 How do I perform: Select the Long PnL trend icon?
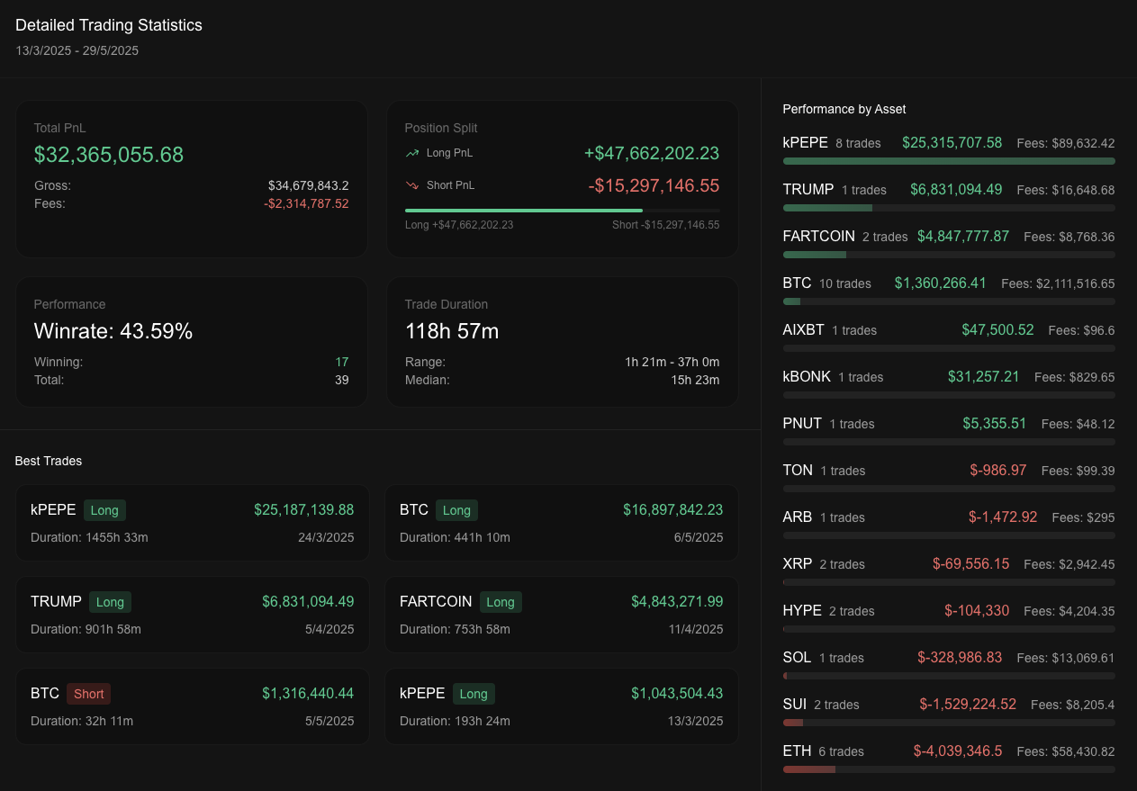click(414, 153)
